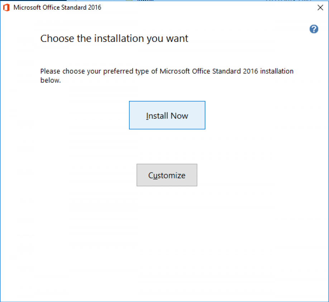Open the Customize installation options
Screen dimensions: 329x302
[x=167, y=175]
